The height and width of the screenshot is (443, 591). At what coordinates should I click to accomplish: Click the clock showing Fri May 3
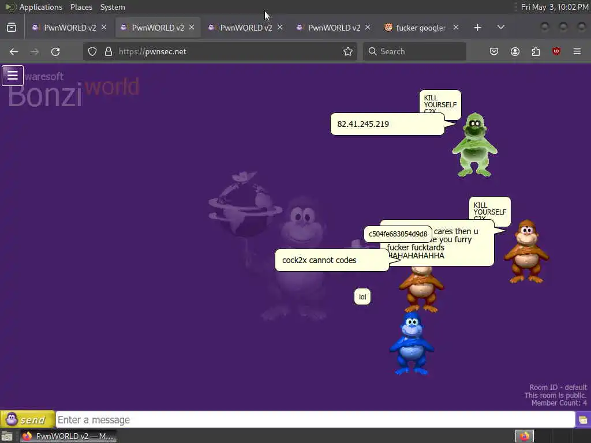pos(555,7)
